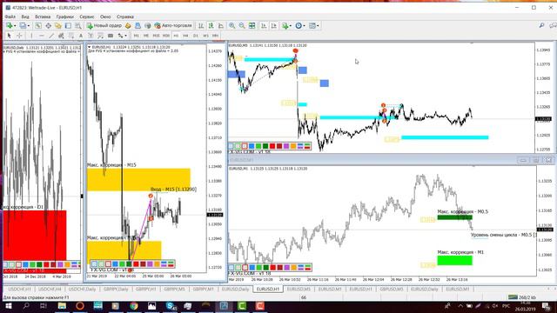This screenshot has width=557, height=313.
Task: Switch timeframe to M15
Action: click(156, 36)
